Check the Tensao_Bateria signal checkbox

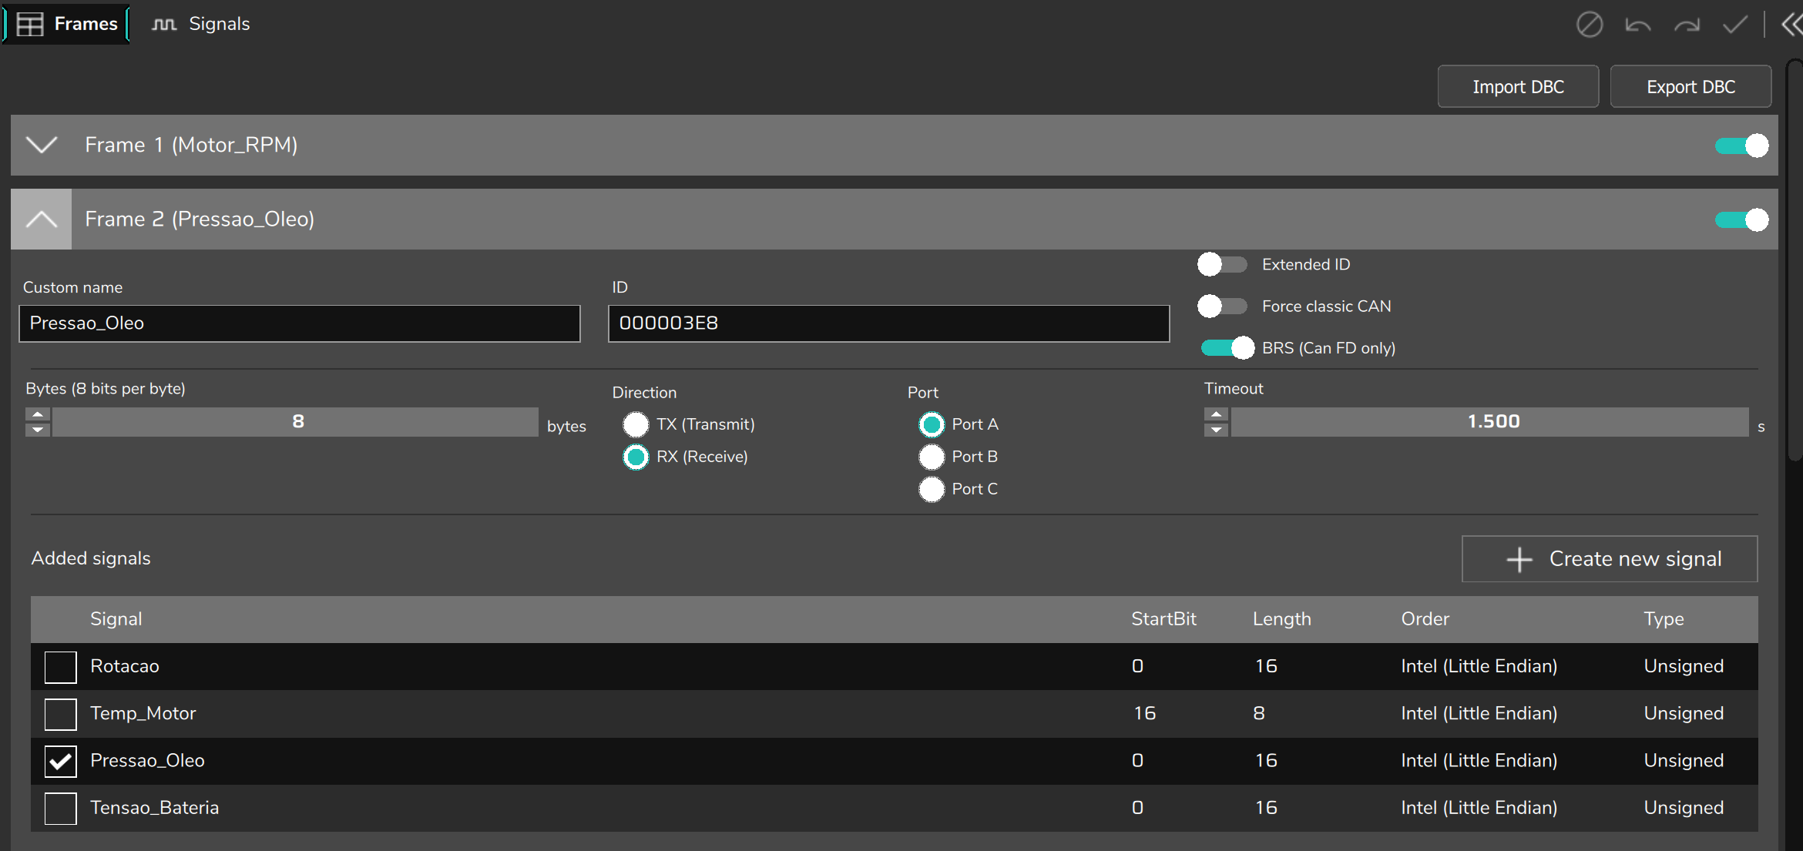pos(60,808)
